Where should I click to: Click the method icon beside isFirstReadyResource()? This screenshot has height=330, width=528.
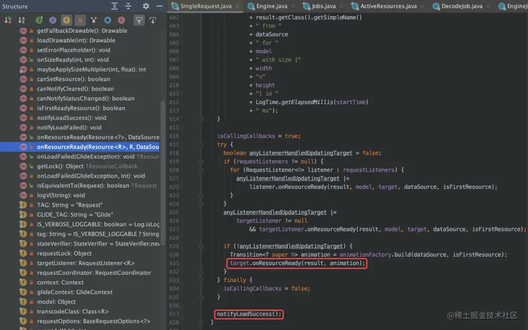pyautogui.click(x=23, y=108)
